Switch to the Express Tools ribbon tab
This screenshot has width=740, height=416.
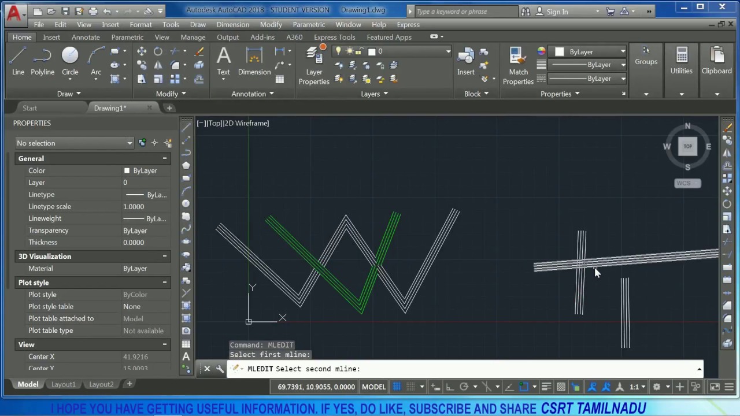[334, 37]
